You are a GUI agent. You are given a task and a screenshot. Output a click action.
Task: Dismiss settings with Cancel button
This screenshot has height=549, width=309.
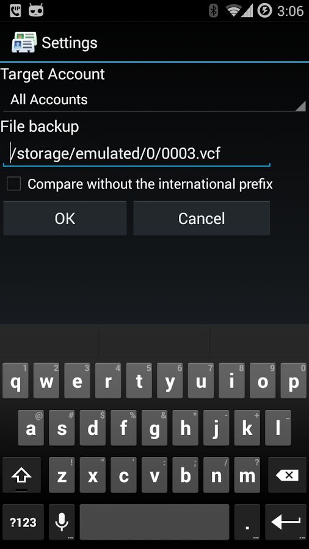[202, 218]
